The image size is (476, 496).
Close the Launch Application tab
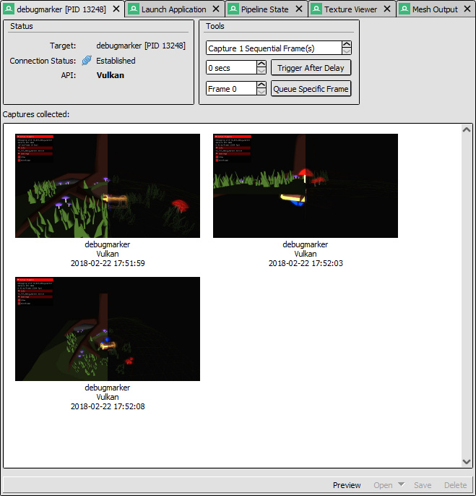click(216, 9)
